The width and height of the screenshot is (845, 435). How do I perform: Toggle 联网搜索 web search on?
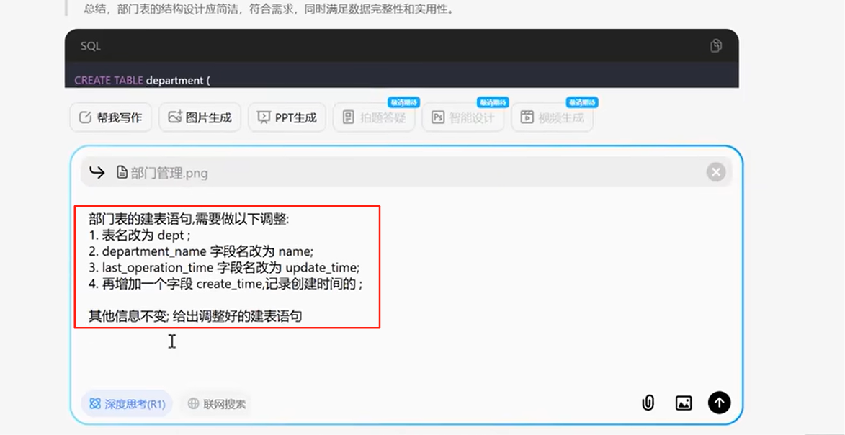coord(215,403)
